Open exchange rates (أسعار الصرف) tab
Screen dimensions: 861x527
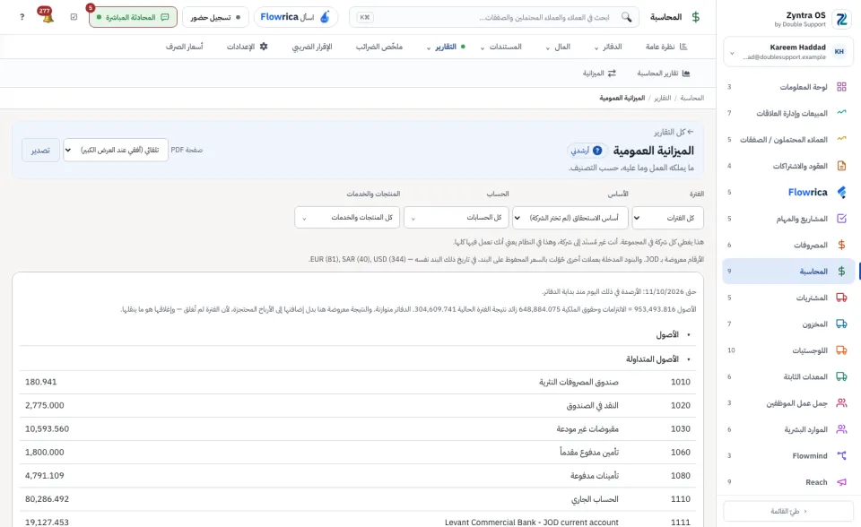pyautogui.click(x=185, y=47)
